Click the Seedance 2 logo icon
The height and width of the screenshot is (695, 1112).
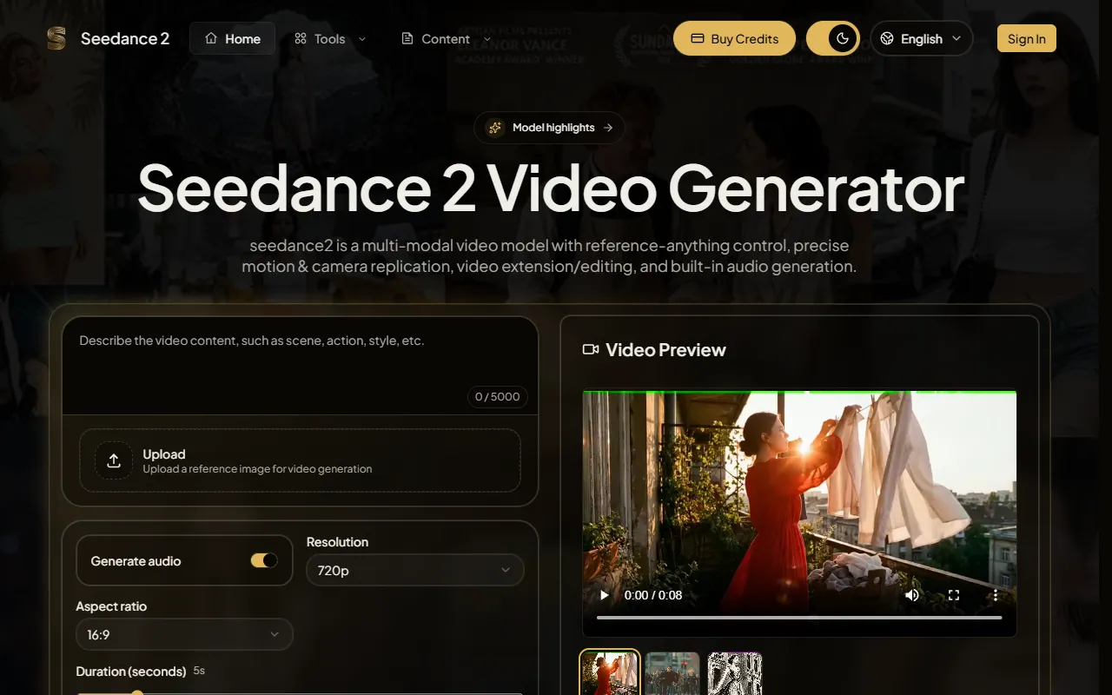(56, 38)
